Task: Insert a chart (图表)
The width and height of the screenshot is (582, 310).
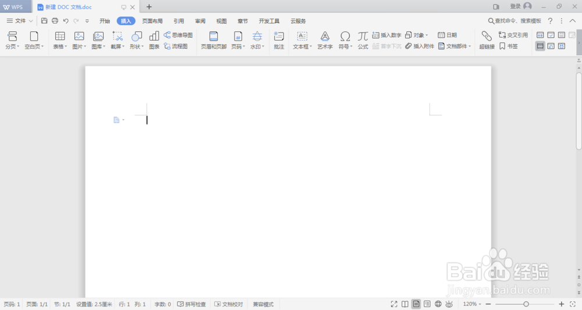Action: 154,40
